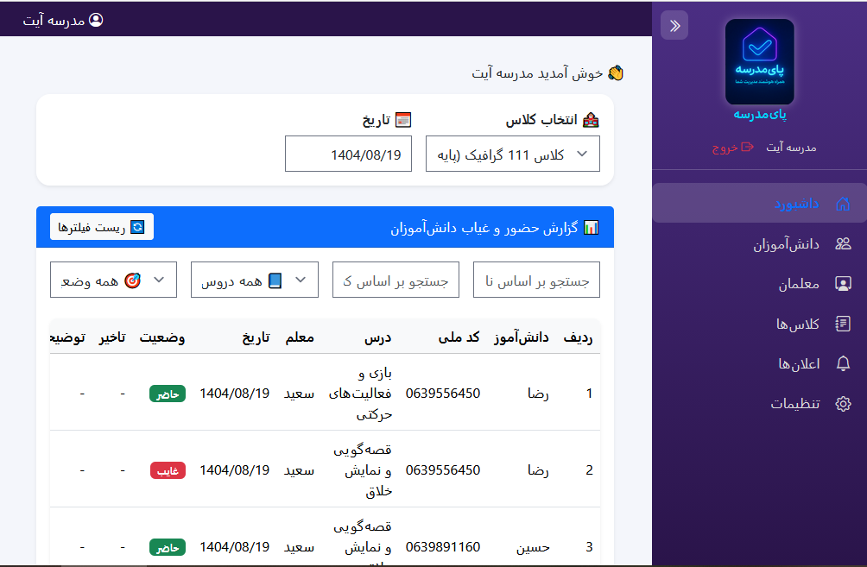The width and height of the screenshot is (867, 567).
Task: Click the date field showing 1404/08/19
Action: click(348, 153)
